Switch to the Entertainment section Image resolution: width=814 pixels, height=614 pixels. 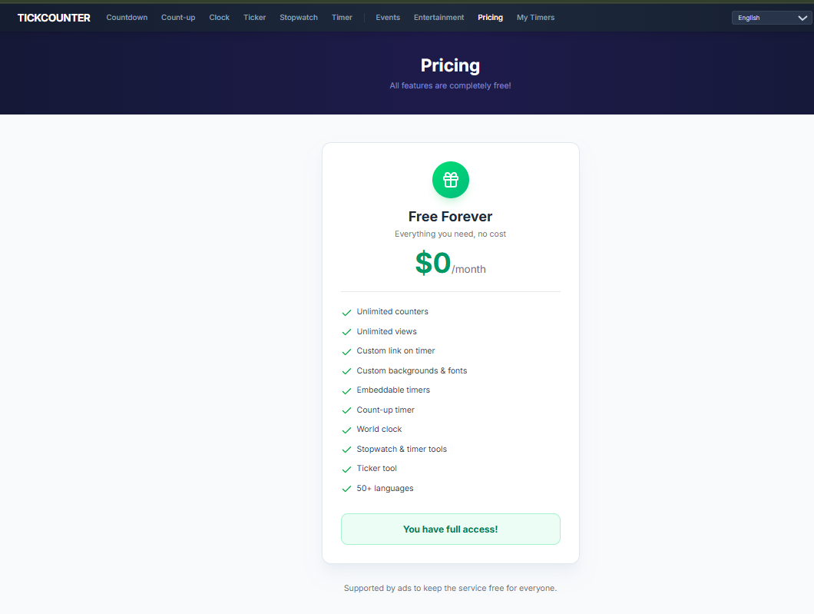[x=438, y=17]
